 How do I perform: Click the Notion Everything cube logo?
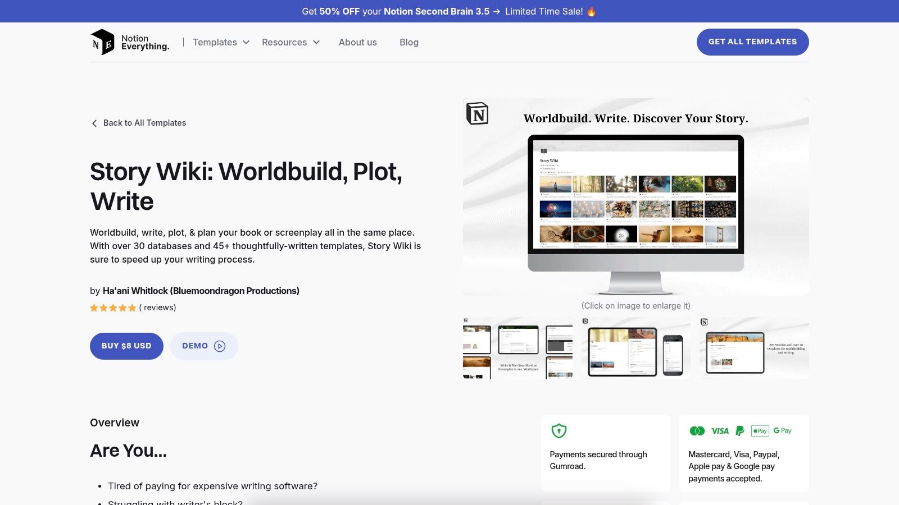[102, 42]
